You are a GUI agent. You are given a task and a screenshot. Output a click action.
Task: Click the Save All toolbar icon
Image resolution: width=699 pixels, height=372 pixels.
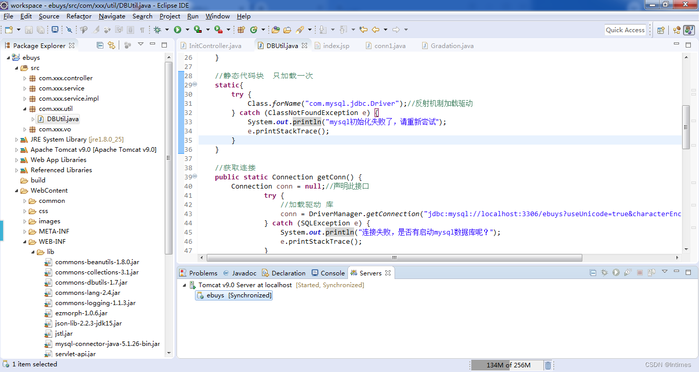click(x=40, y=30)
